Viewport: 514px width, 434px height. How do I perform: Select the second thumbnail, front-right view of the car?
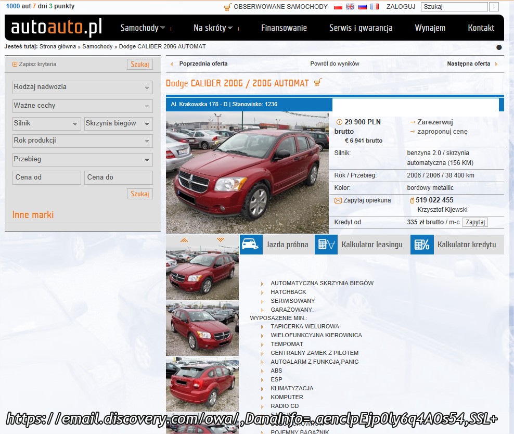click(x=202, y=329)
